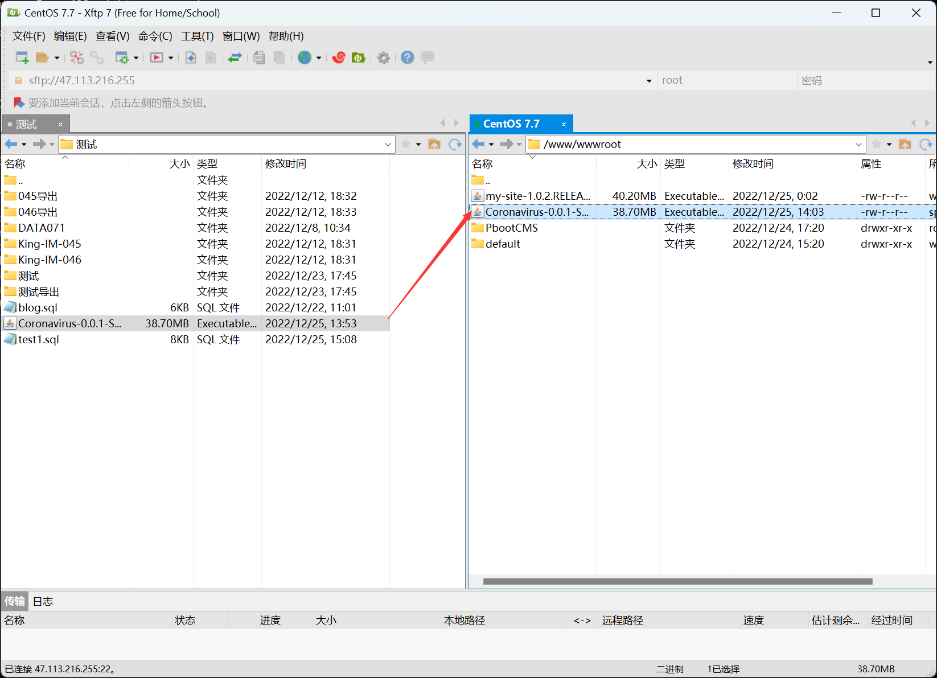Sort local files by 大小 column
This screenshot has height=678, width=937.
(161, 164)
